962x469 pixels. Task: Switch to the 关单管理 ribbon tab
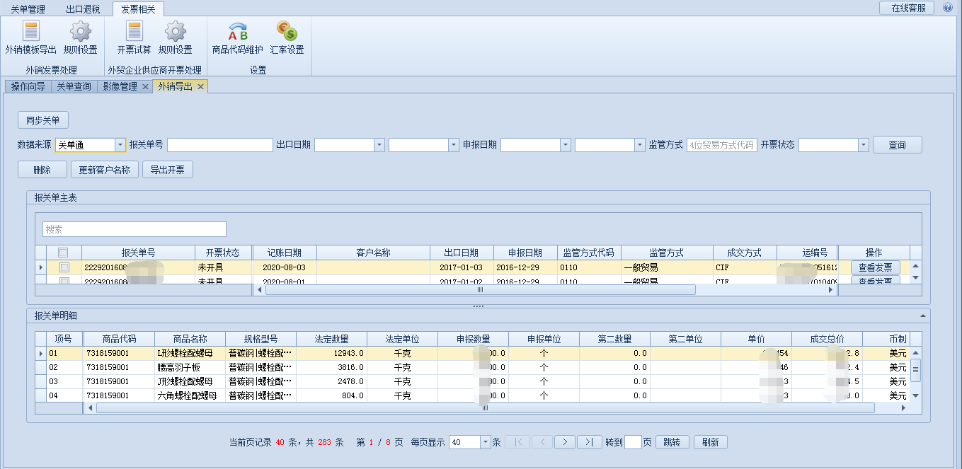[28, 9]
